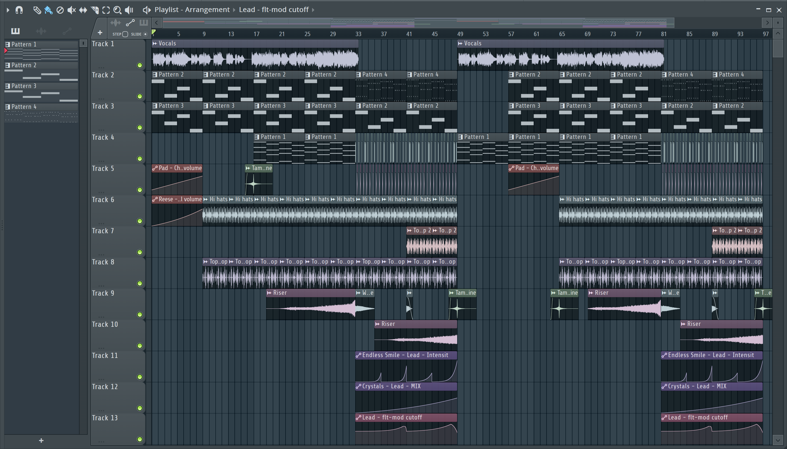787x449 pixels.
Task: Select first Endless Smile - Lead - Intensit clip
Action: pyautogui.click(x=406, y=366)
